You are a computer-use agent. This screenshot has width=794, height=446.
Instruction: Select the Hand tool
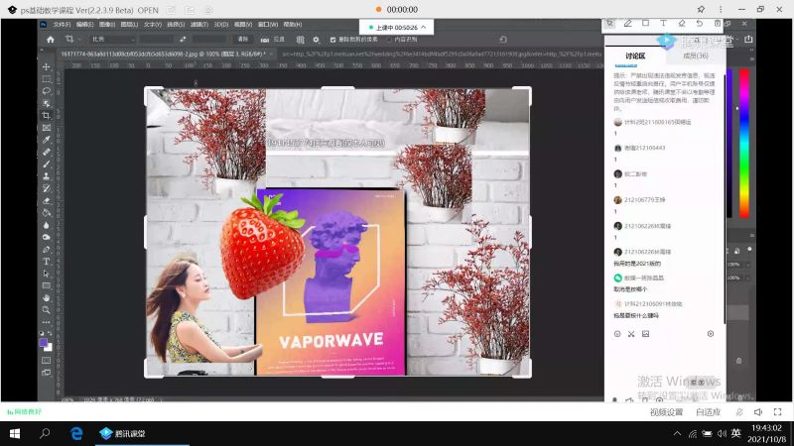[46, 298]
